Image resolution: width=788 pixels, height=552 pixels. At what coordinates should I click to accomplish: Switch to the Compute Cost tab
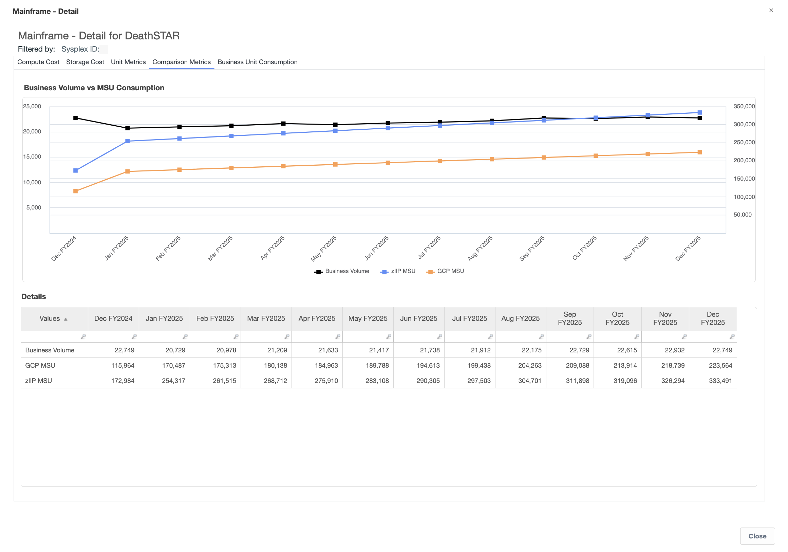(x=38, y=62)
